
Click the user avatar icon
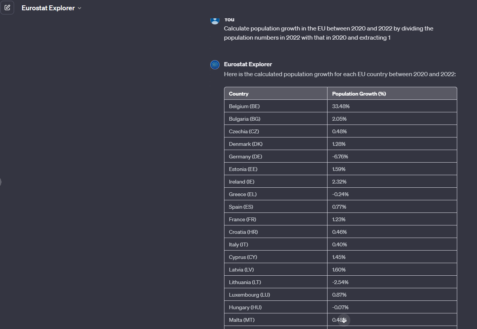[x=215, y=20]
